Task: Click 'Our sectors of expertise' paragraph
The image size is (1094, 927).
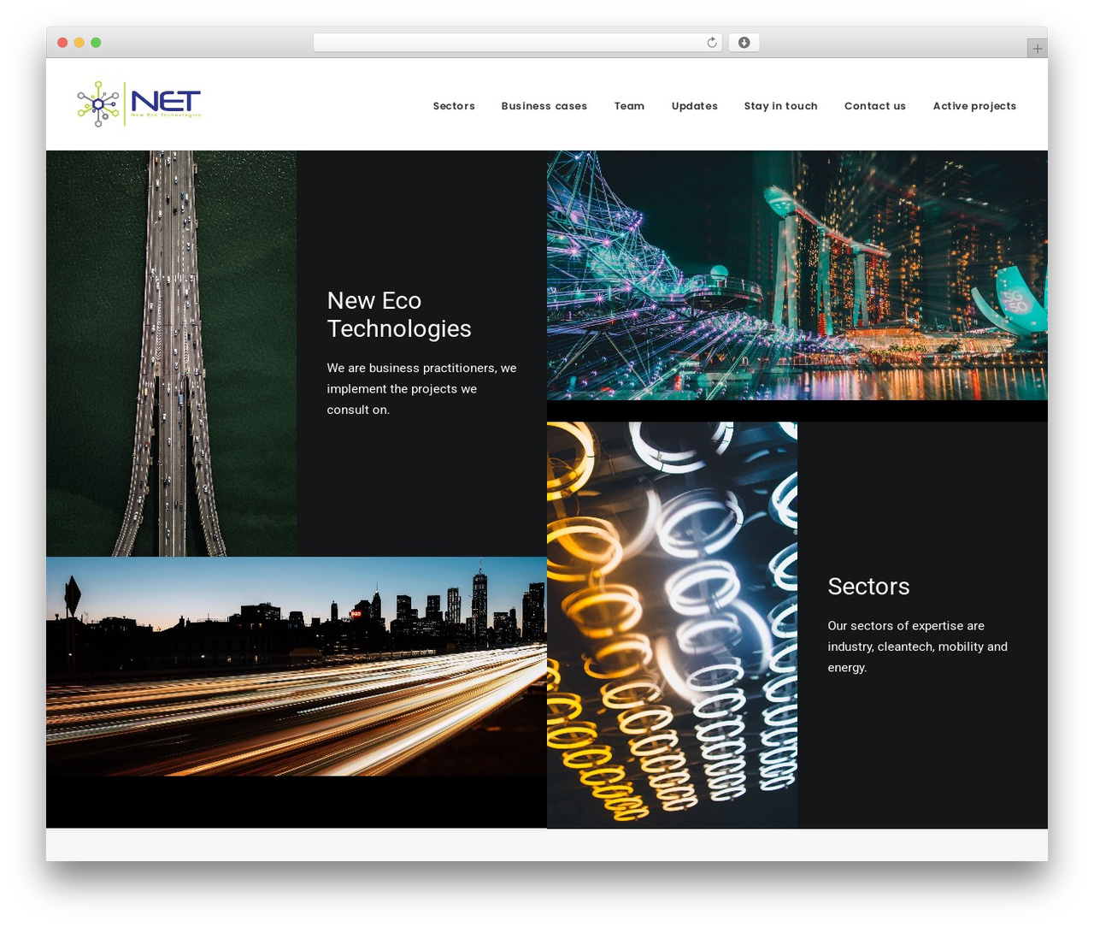Action: (x=918, y=647)
